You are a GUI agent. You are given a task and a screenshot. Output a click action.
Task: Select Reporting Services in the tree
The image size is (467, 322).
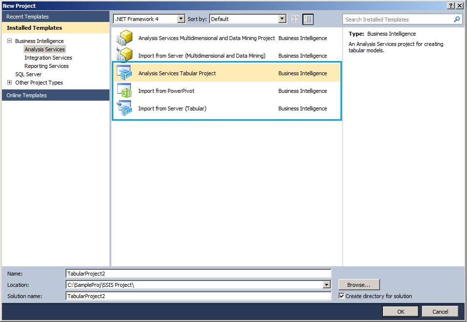pos(46,66)
